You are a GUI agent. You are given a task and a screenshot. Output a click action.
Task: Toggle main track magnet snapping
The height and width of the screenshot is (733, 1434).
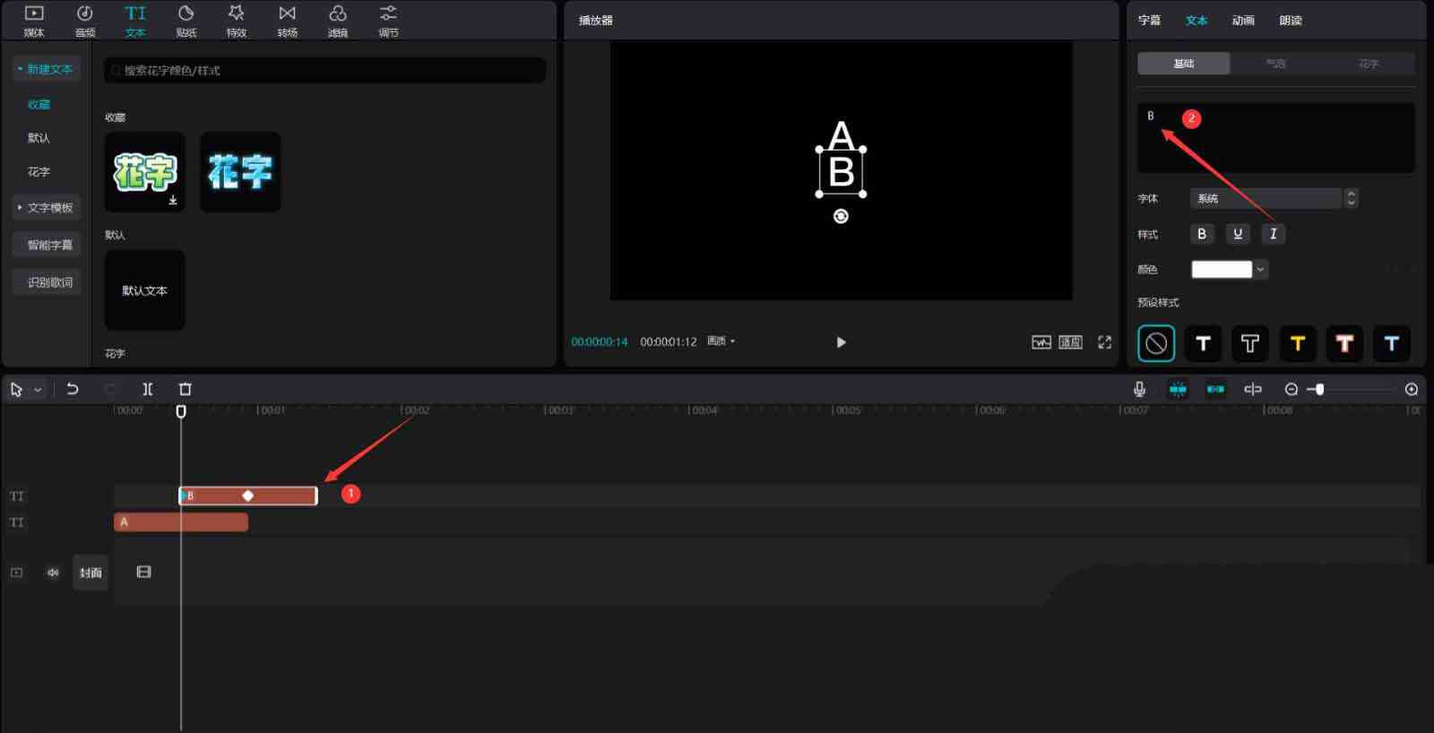pyautogui.click(x=1178, y=389)
